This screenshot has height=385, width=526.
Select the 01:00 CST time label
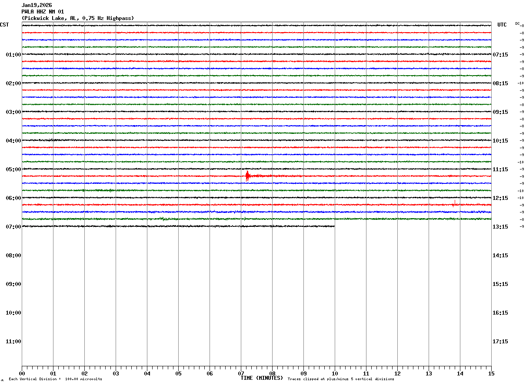click(x=13, y=55)
